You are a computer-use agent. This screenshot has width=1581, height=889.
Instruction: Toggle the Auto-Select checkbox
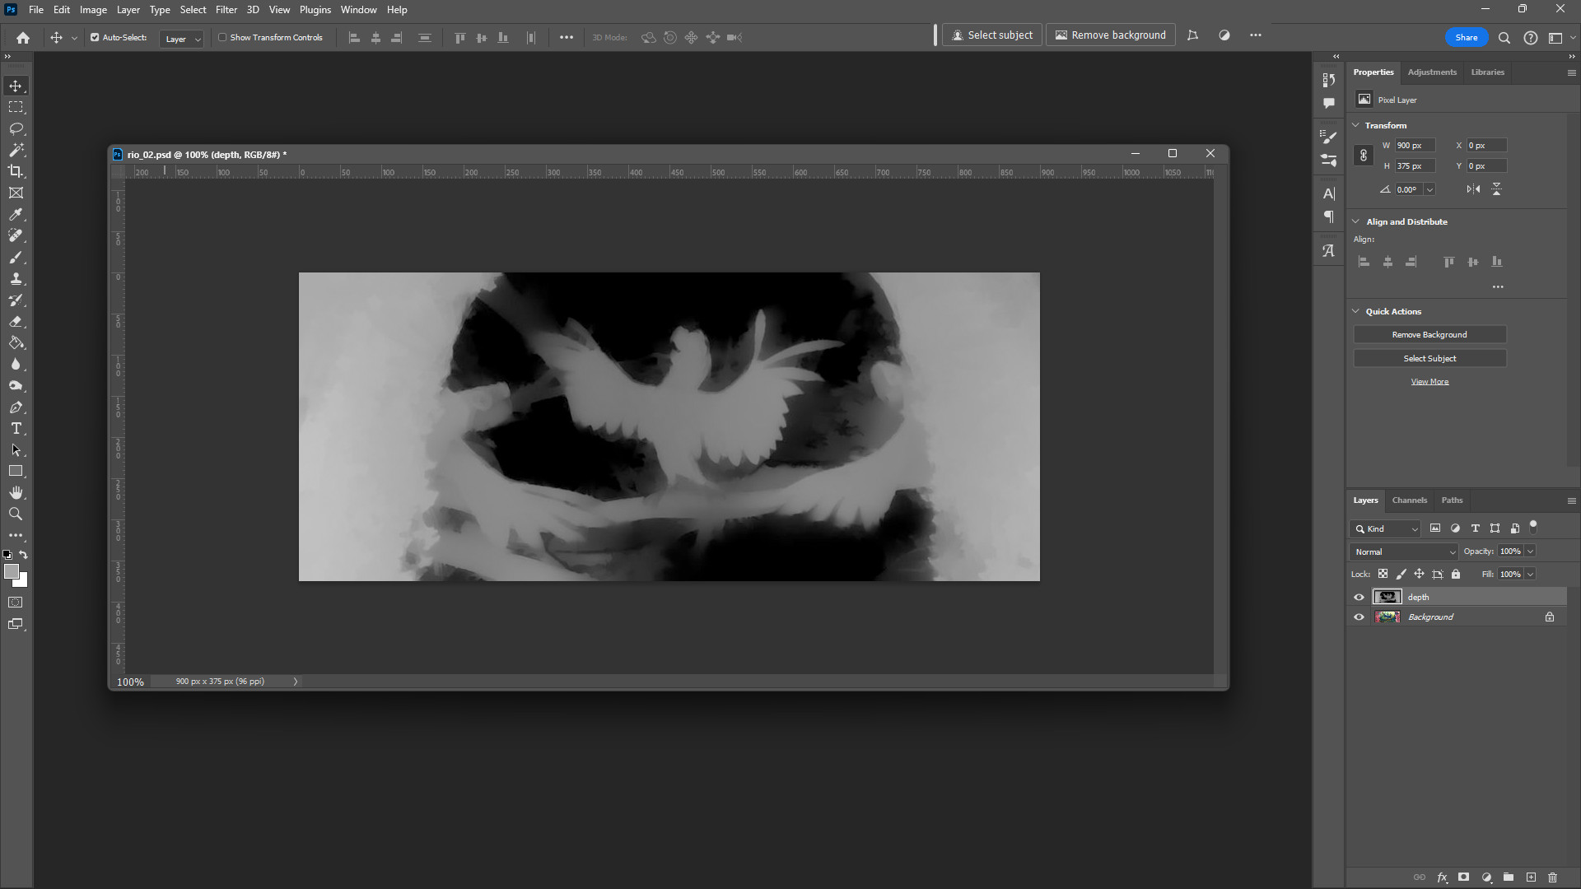[95, 38]
